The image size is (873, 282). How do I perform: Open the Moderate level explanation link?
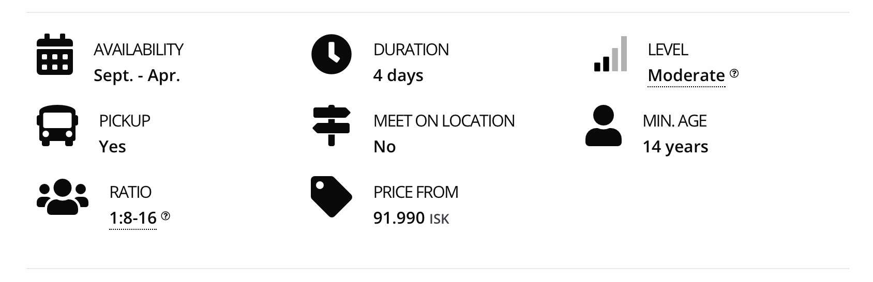pyautogui.click(x=686, y=75)
